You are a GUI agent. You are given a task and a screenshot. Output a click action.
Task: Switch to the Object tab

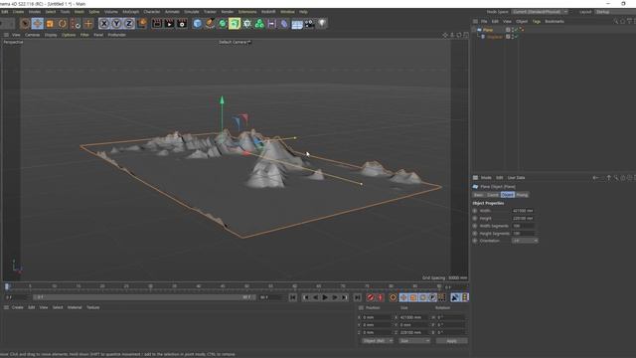(508, 195)
